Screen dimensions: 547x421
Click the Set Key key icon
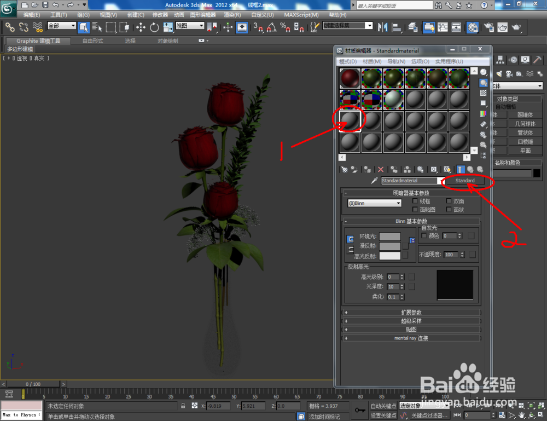(360, 410)
